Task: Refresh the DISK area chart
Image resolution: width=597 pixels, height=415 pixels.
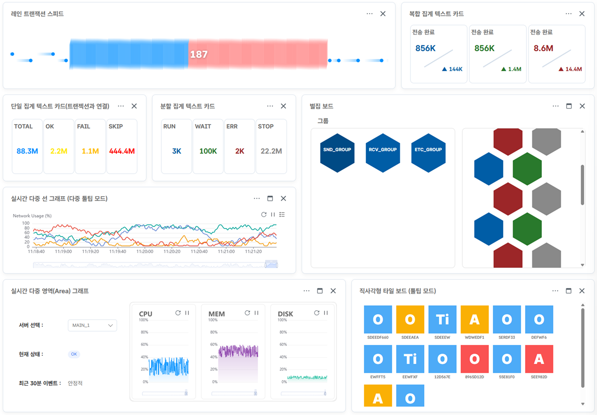Action: point(317,313)
